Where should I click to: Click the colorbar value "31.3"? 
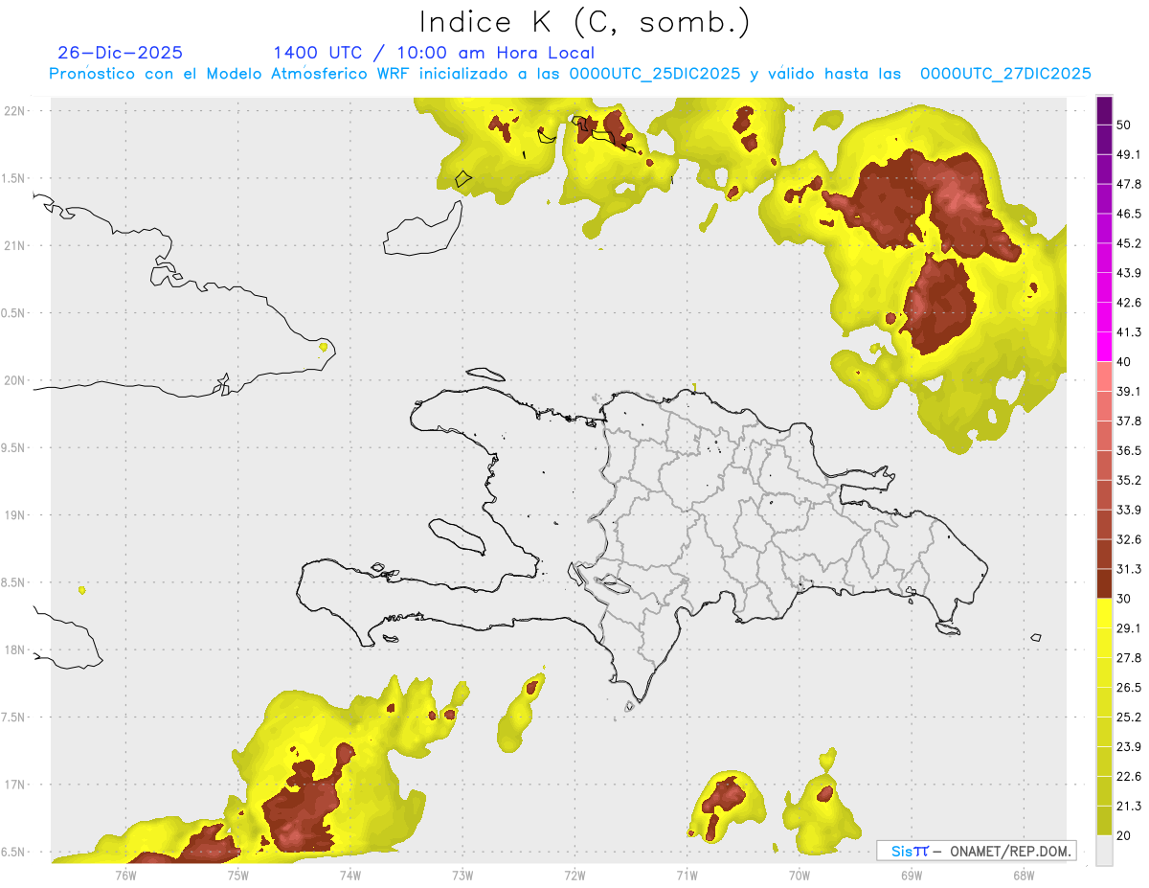(1129, 569)
